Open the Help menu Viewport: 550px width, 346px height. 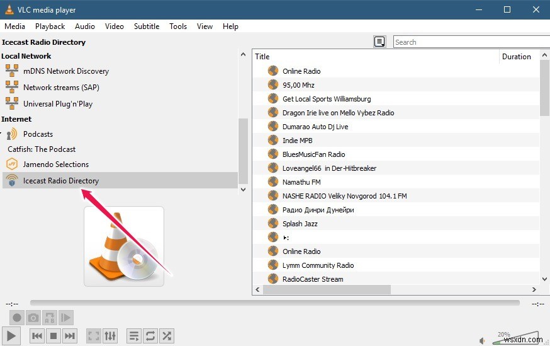click(x=230, y=26)
